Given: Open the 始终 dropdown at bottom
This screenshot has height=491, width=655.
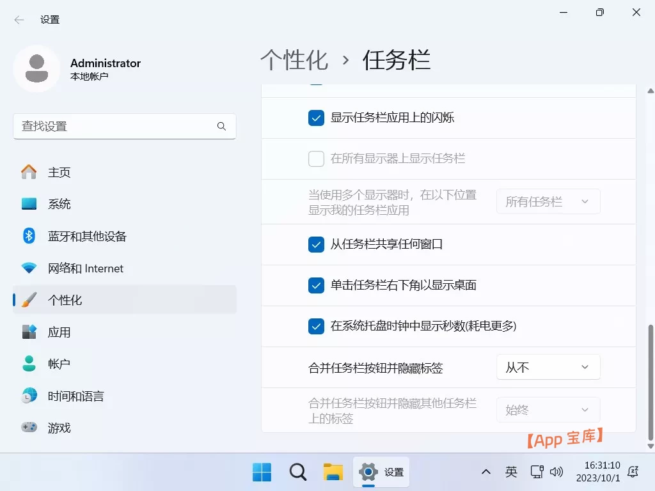Looking at the screenshot, I should (x=548, y=410).
